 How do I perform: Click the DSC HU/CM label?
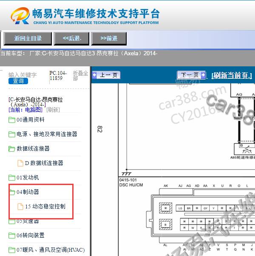(x=131, y=185)
